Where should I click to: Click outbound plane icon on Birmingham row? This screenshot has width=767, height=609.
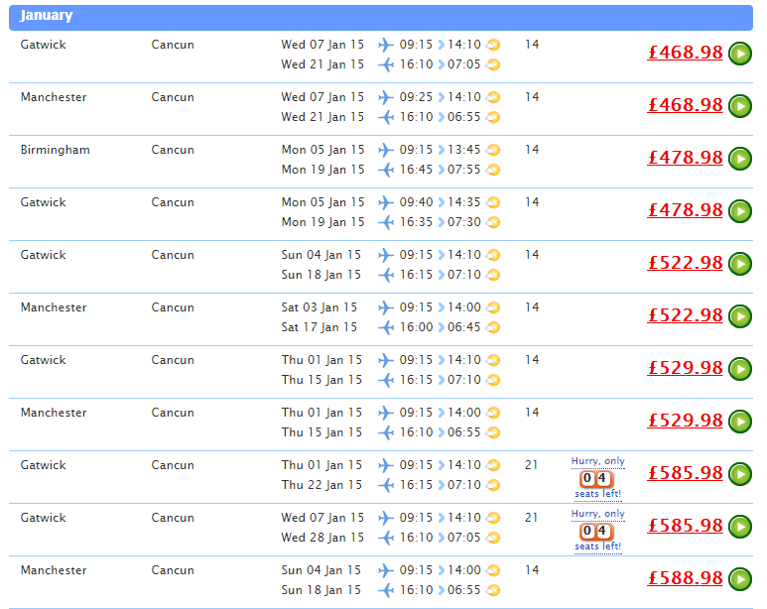(x=385, y=150)
